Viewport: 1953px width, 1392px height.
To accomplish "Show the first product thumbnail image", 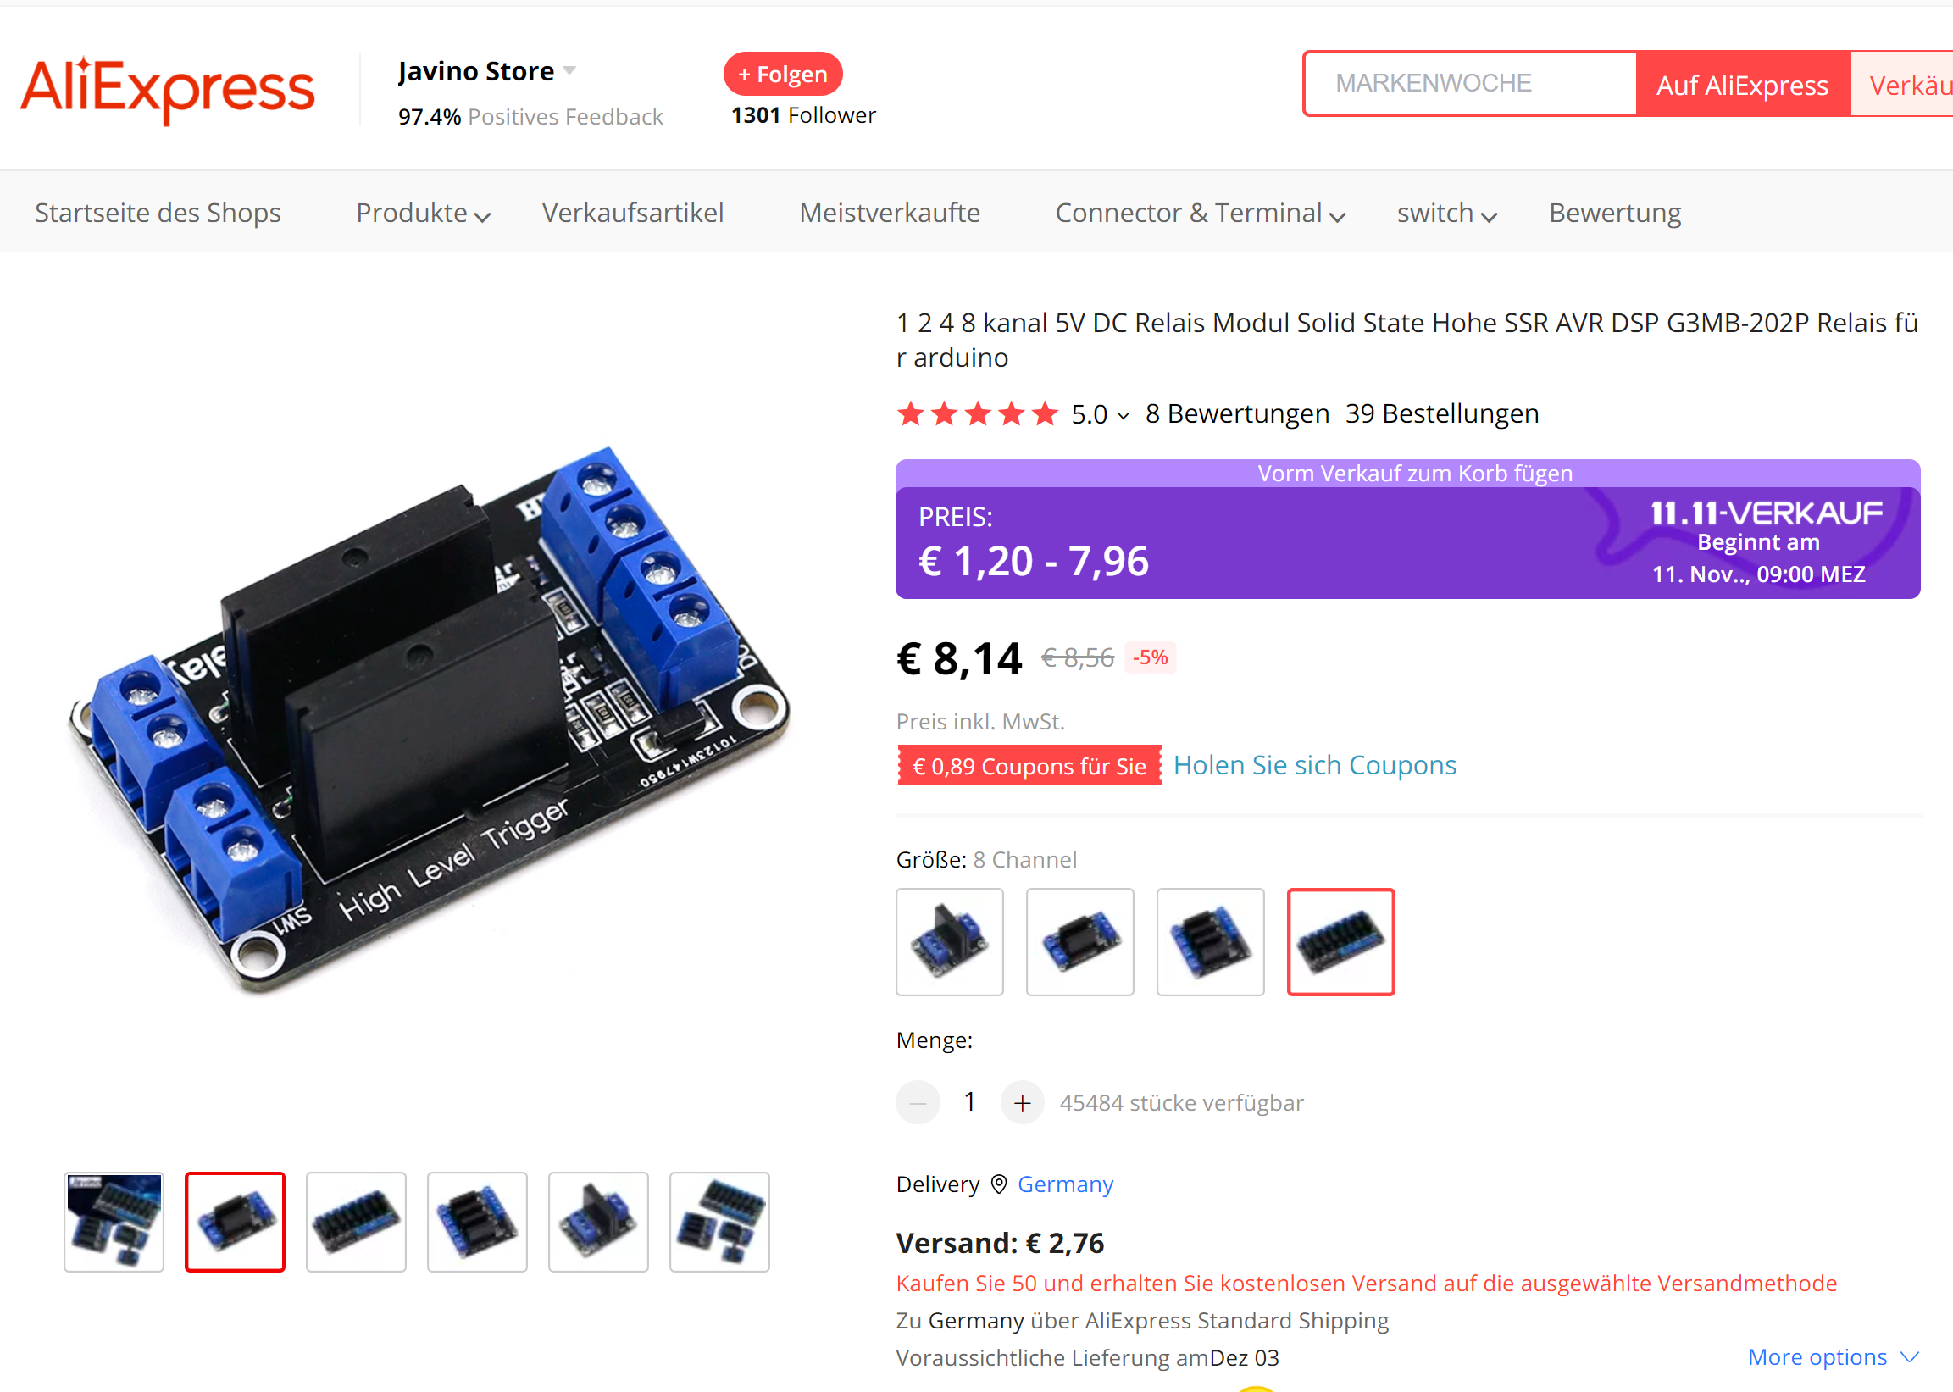I will [114, 1222].
